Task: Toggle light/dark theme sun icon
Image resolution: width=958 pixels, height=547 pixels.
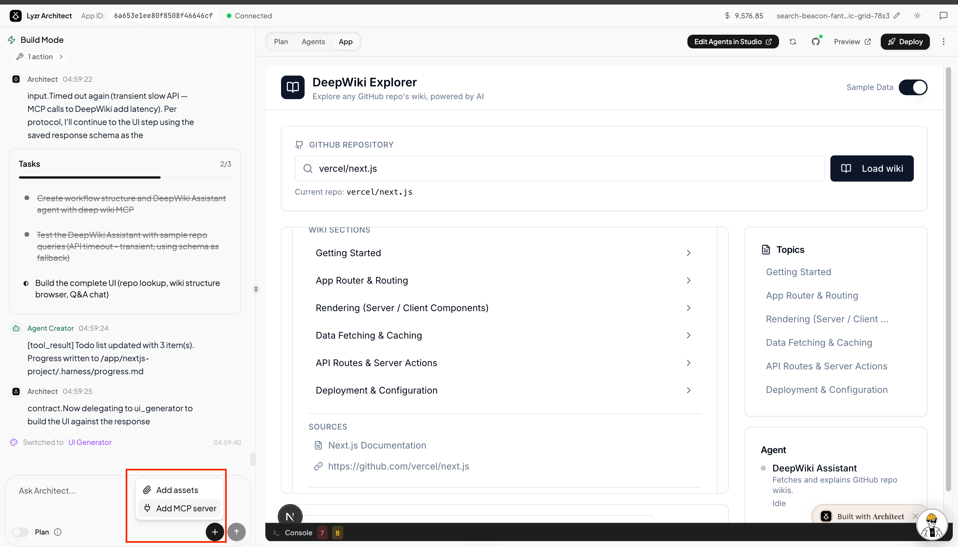Action: [917, 16]
